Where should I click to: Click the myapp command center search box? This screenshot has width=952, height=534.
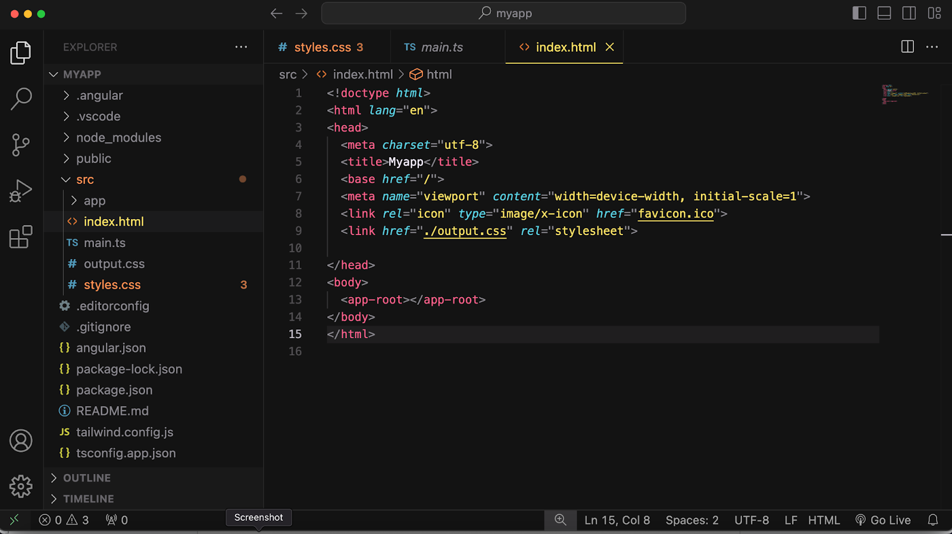(503, 13)
